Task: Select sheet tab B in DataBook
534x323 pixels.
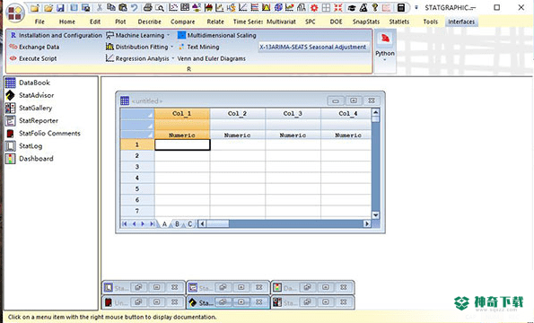Action: [x=177, y=224]
